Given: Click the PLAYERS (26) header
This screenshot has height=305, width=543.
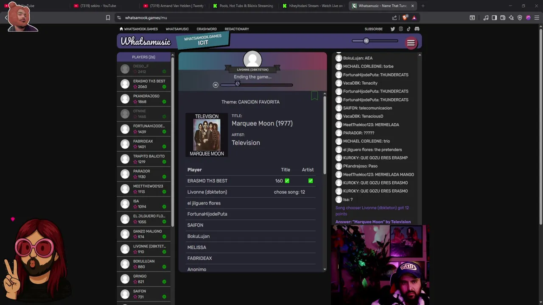Looking at the screenshot, I should click(x=143, y=57).
